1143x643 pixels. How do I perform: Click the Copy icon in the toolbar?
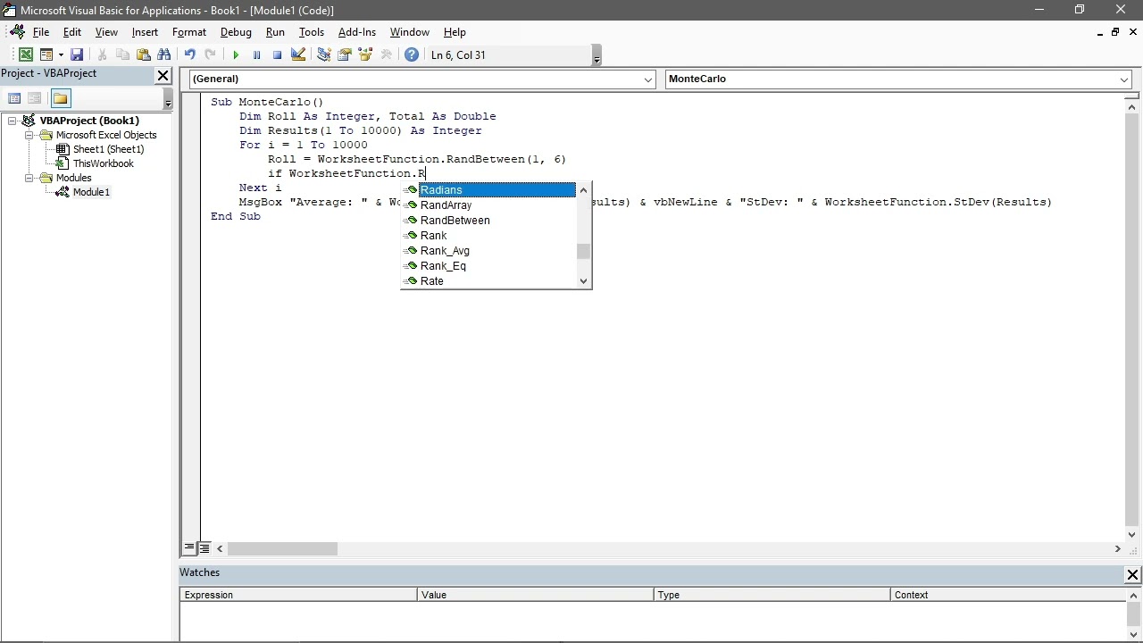122,55
